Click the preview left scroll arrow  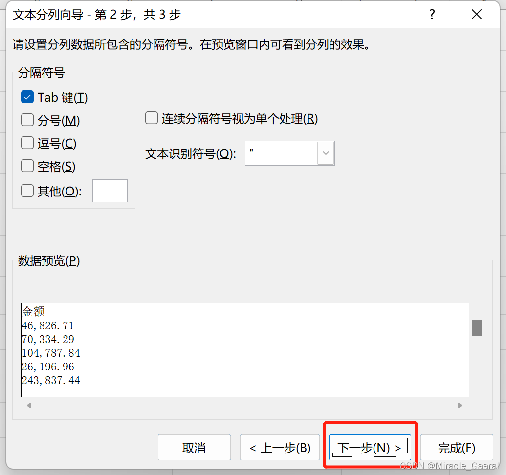coord(29,405)
